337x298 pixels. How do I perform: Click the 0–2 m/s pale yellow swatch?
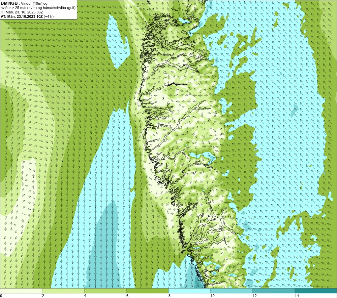tap(21, 291)
